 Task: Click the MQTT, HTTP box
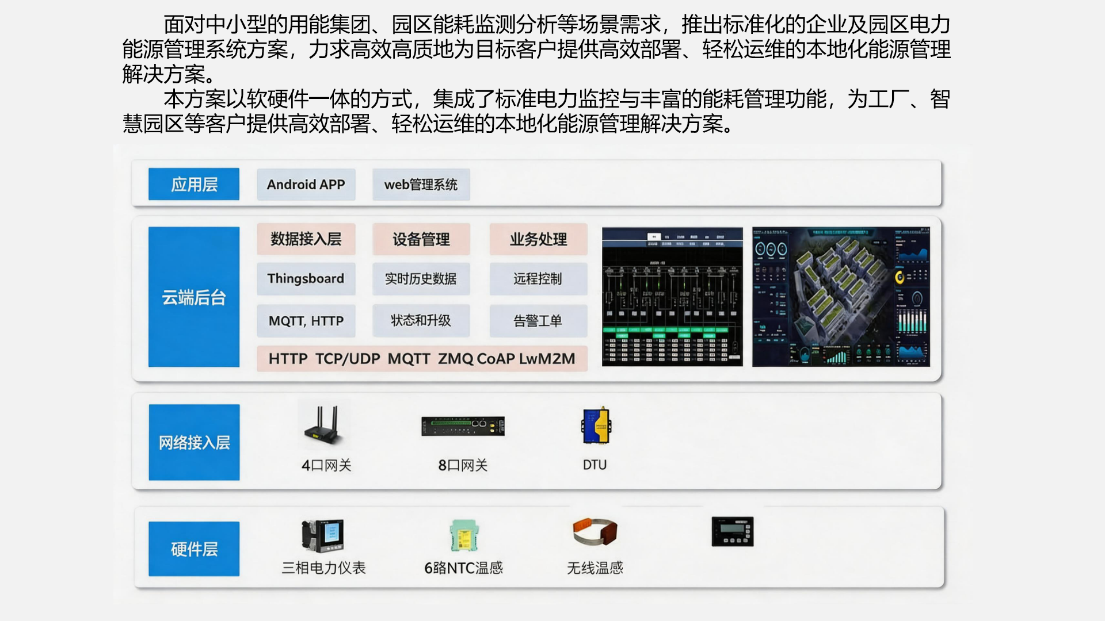[306, 321]
